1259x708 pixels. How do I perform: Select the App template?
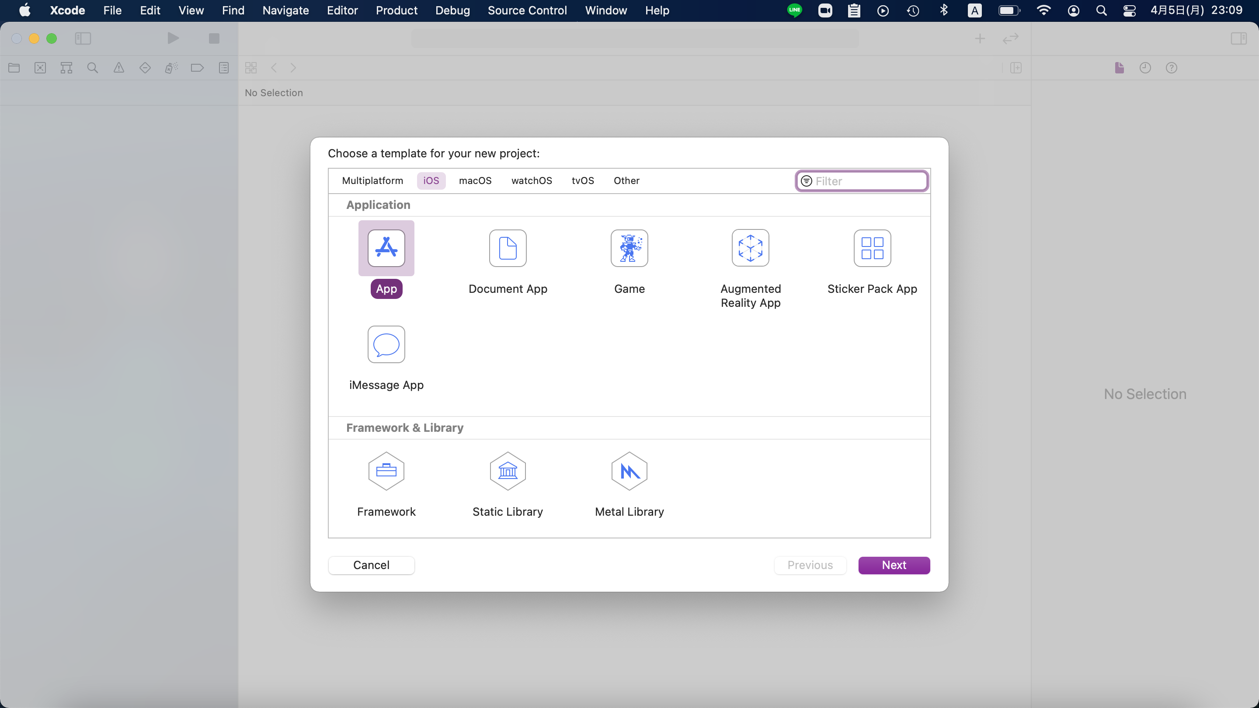386,248
